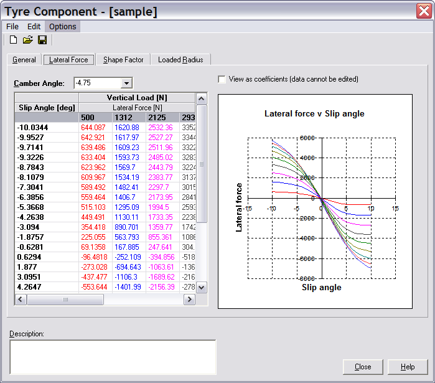Expand the Camber Angle dropdown

coord(126,83)
